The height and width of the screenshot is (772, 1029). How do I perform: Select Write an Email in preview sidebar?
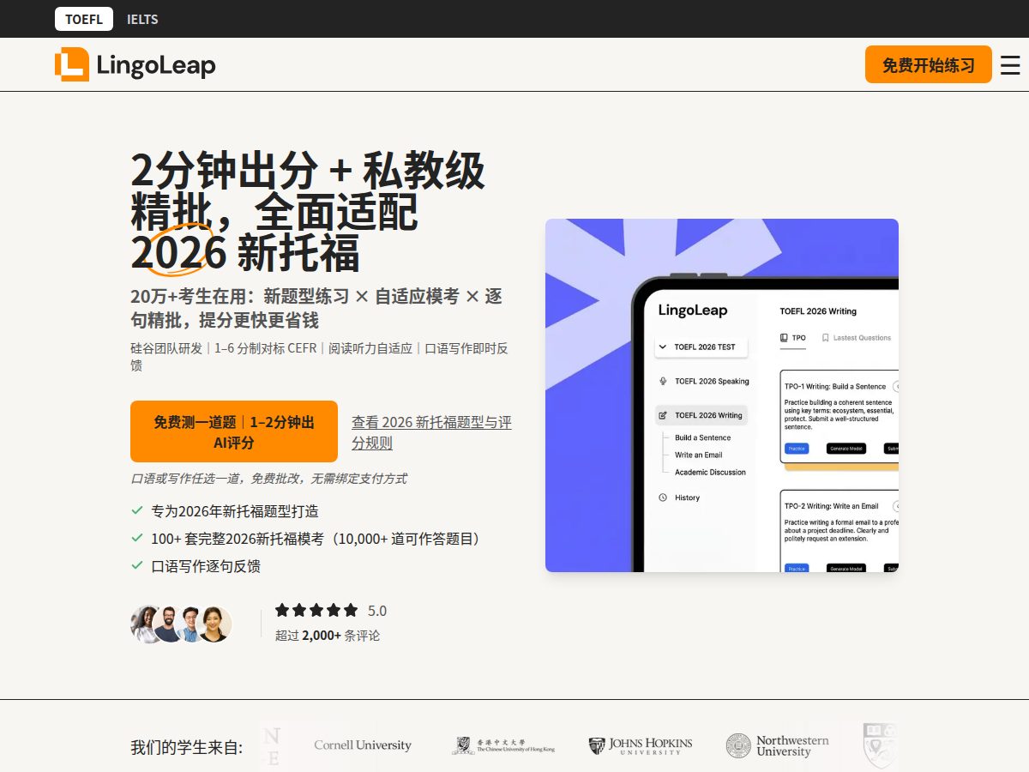tap(698, 455)
